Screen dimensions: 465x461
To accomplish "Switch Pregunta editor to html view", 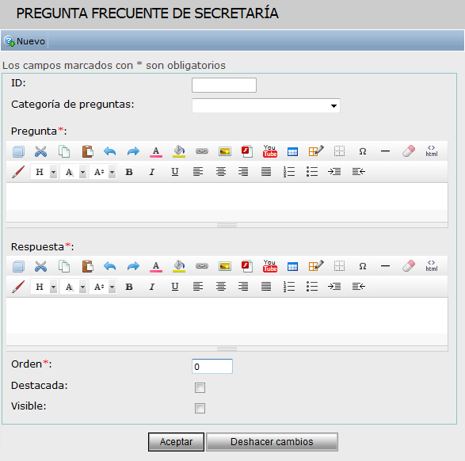I will [x=432, y=151].
